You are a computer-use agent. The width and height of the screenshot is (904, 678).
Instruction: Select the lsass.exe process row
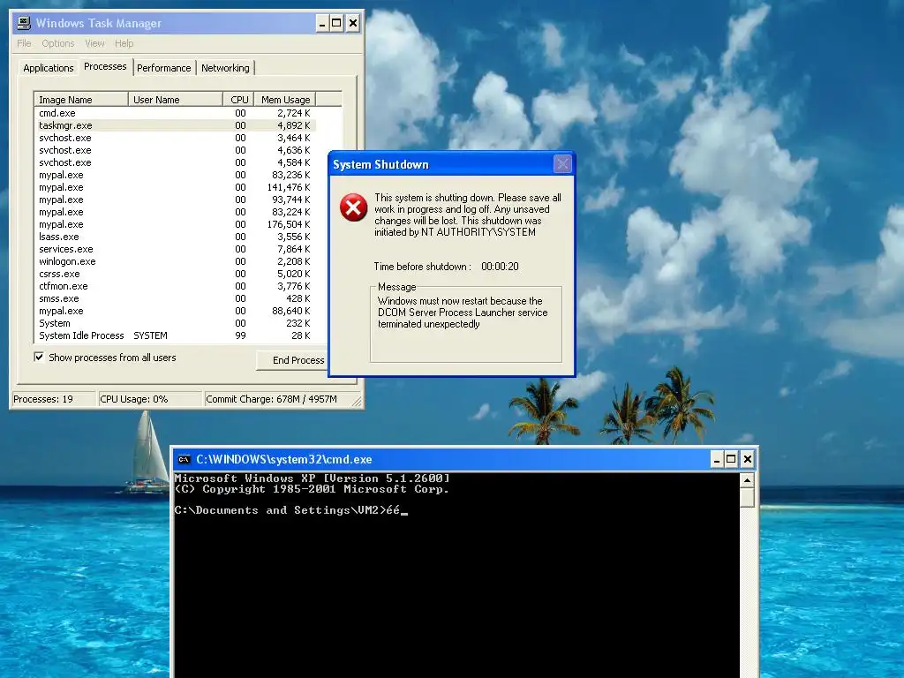(x=176, y=237)
